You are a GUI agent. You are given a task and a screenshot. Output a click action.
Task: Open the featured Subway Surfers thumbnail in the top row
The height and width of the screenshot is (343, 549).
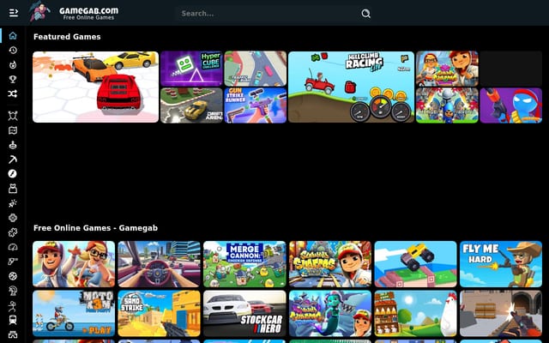(447, 69)
